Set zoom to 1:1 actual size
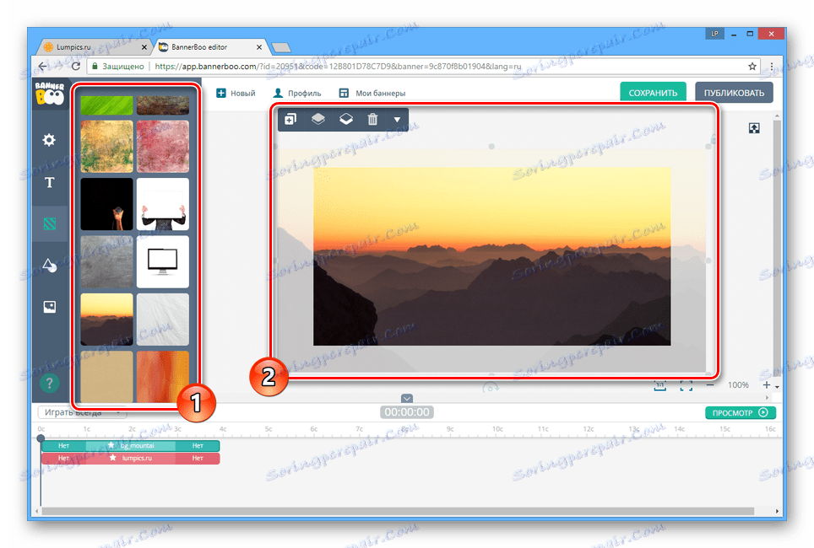The width and height of the screenshot is (814, 548). (659, 386)
